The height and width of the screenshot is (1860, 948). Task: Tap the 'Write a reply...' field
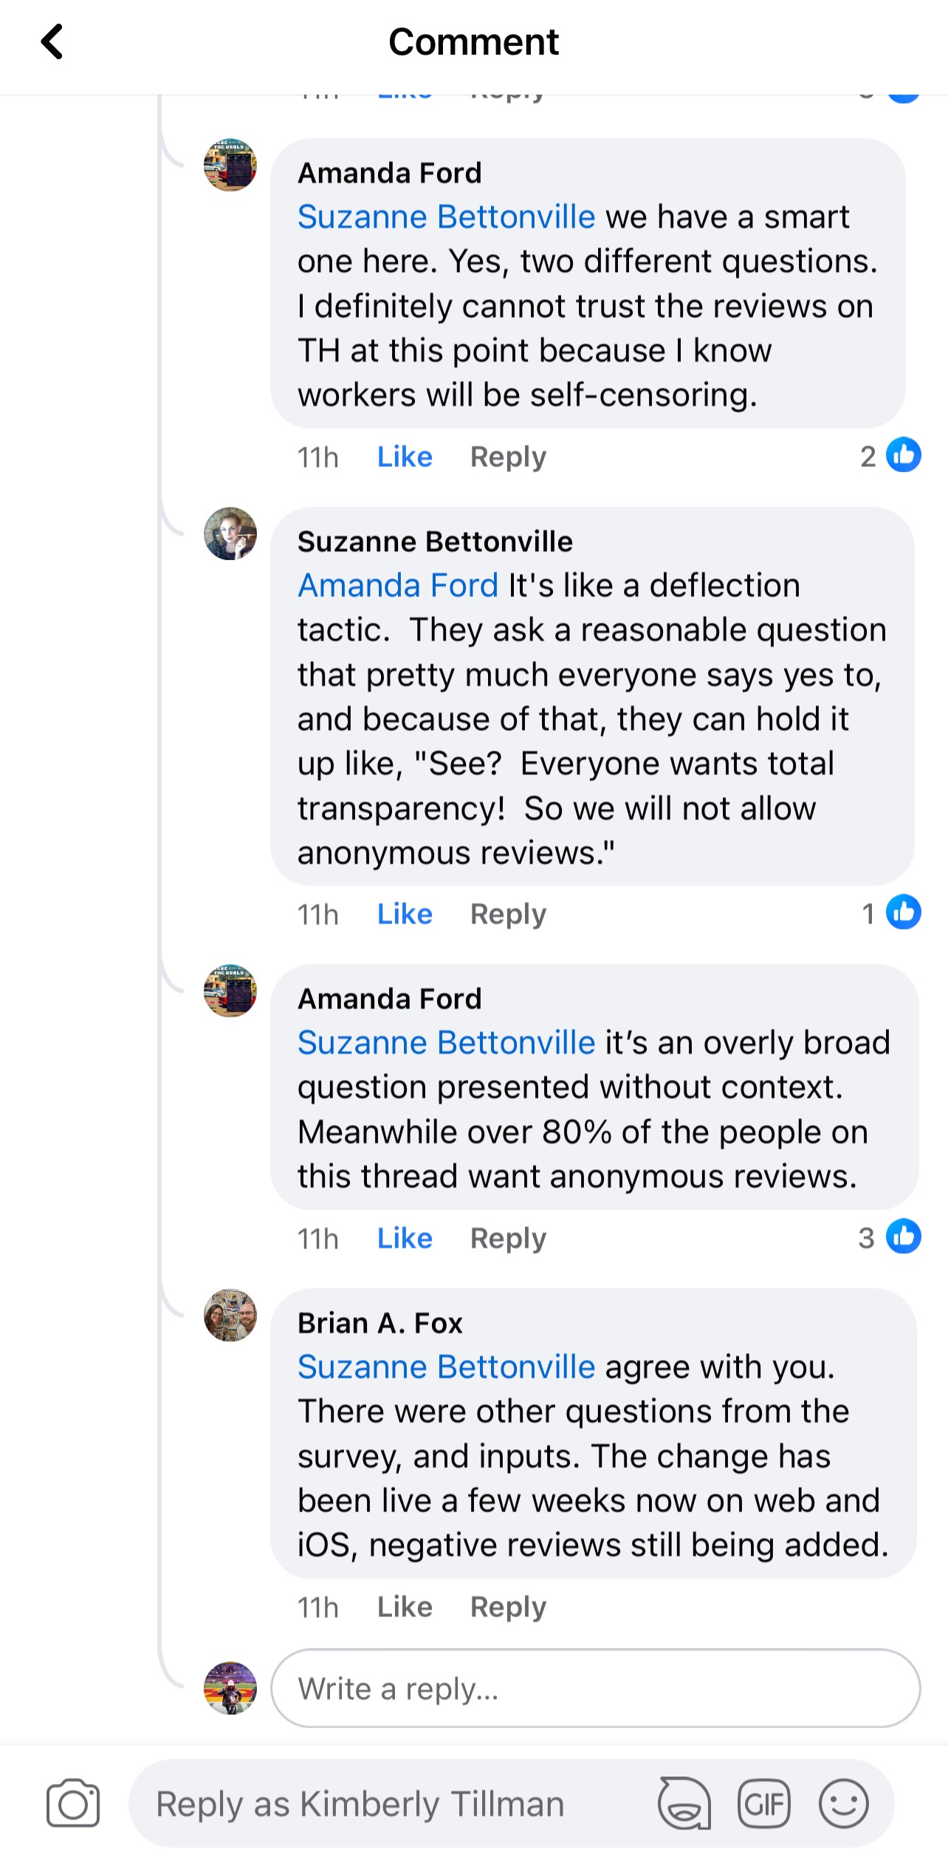point(595,1689)
